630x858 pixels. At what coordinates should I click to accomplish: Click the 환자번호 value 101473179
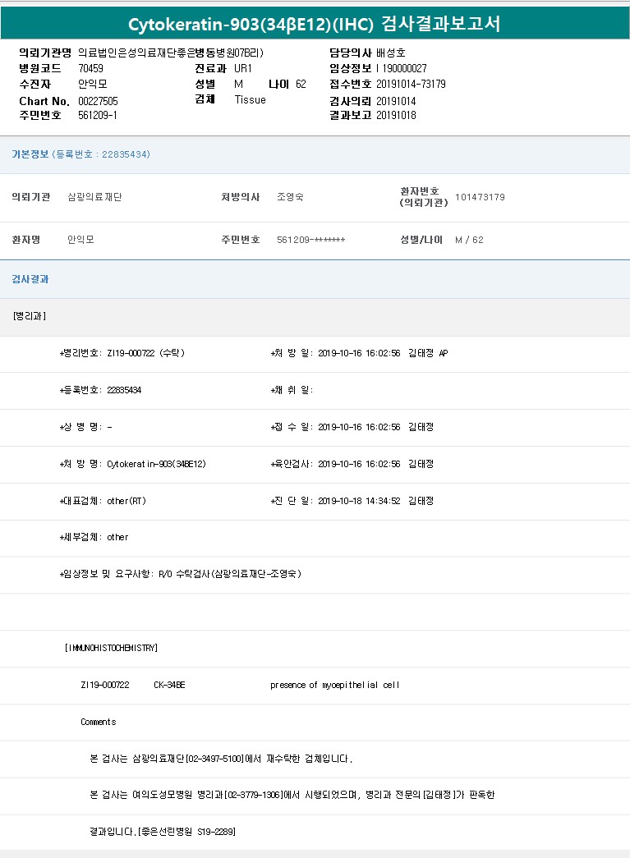coord(480,197)
